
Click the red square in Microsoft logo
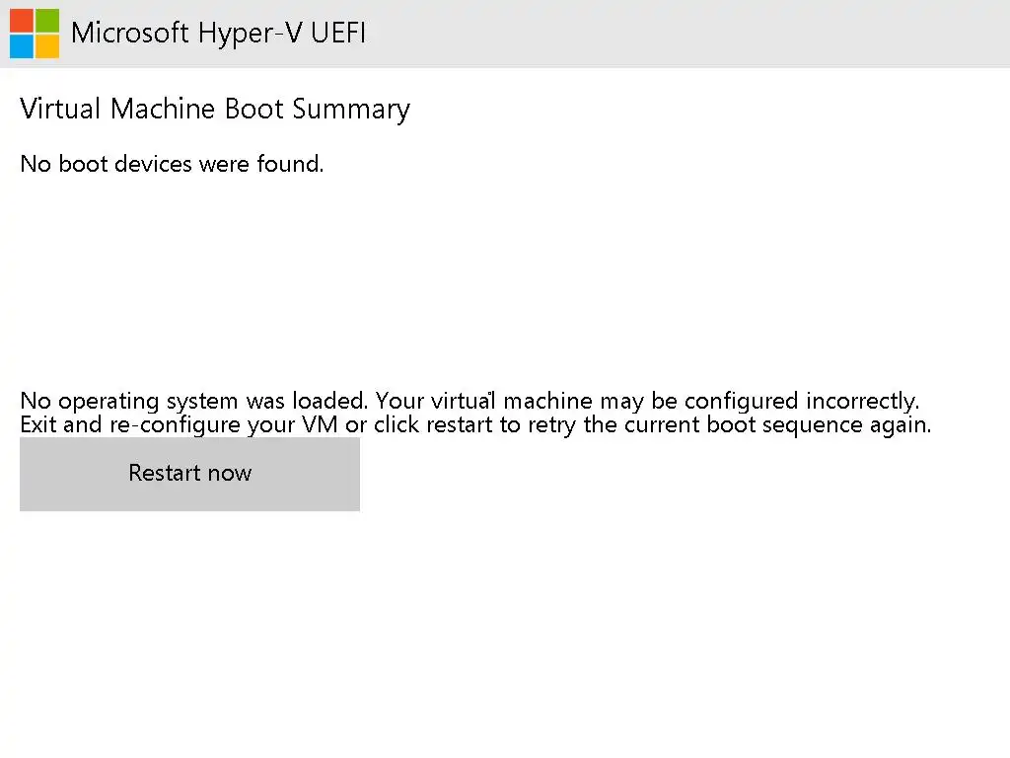pos(22,21)
